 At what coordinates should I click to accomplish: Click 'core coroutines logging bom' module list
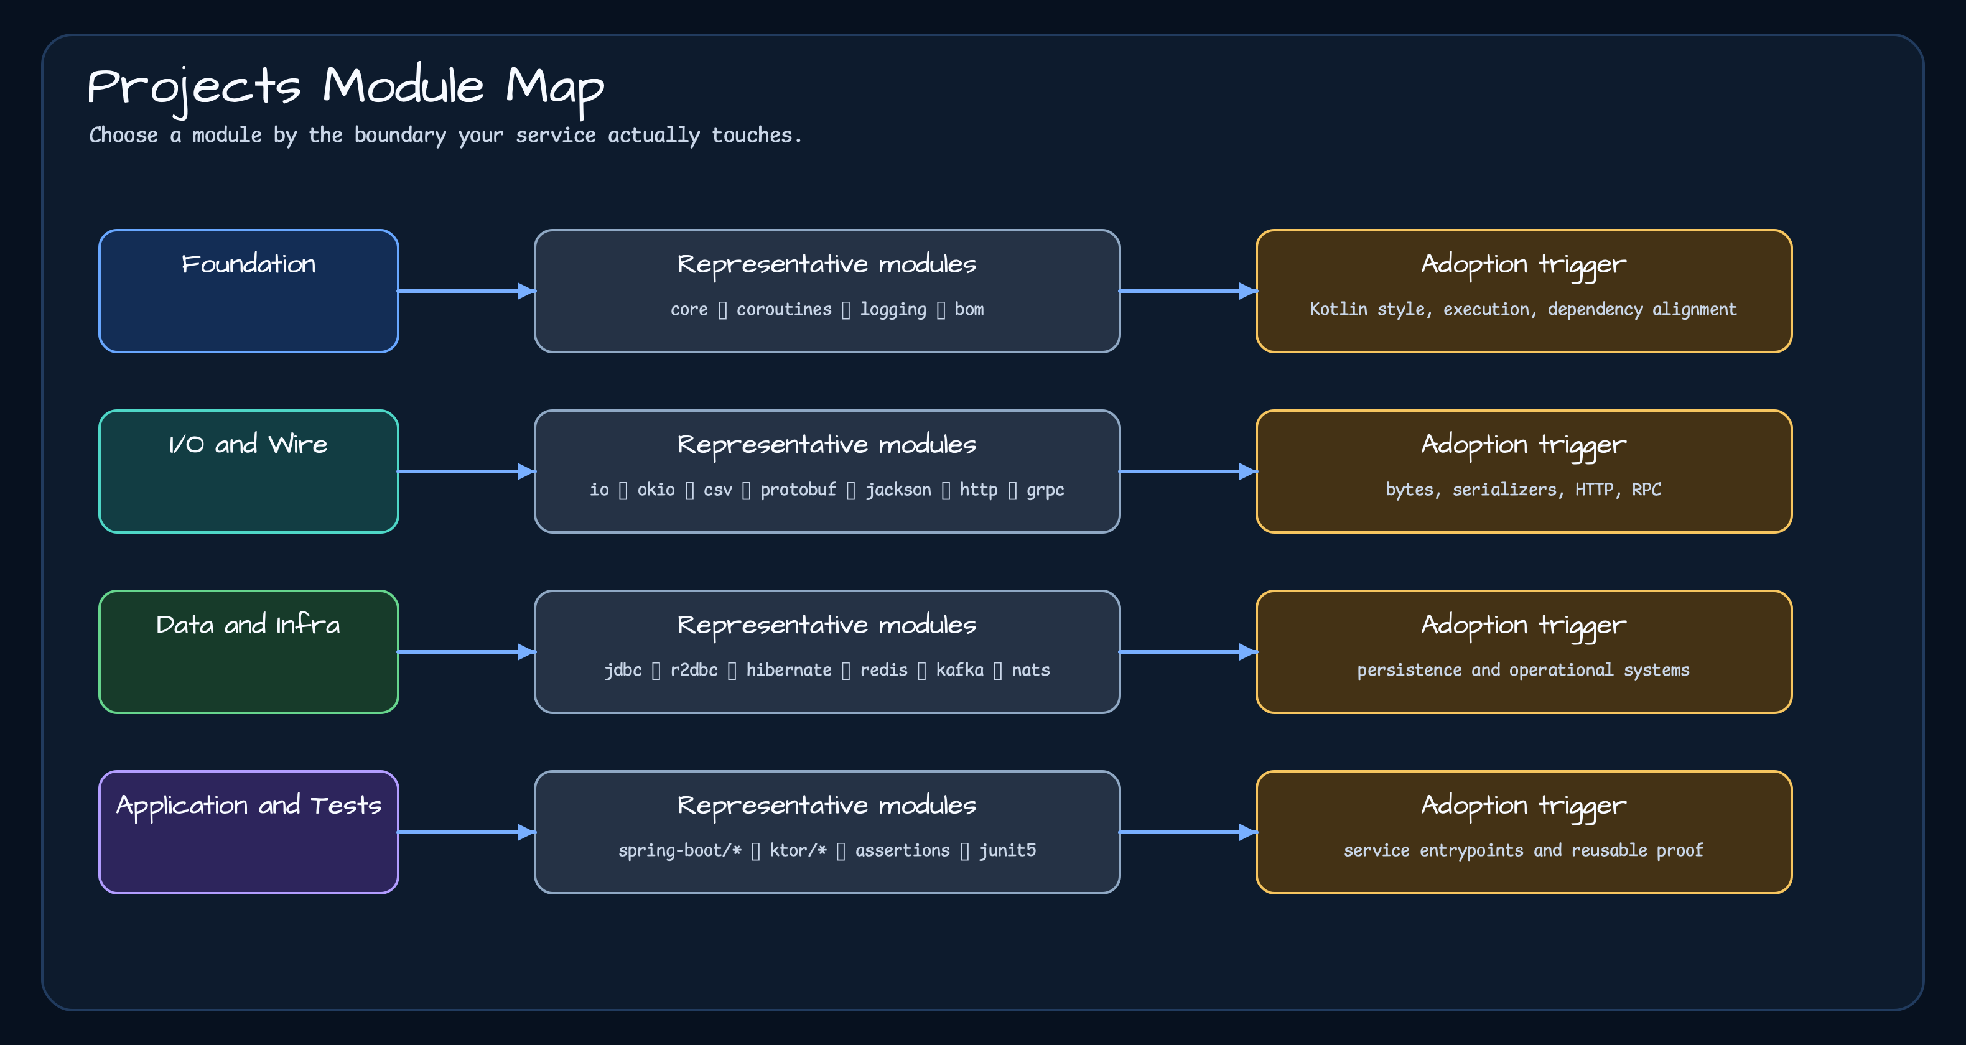[827, 309]
